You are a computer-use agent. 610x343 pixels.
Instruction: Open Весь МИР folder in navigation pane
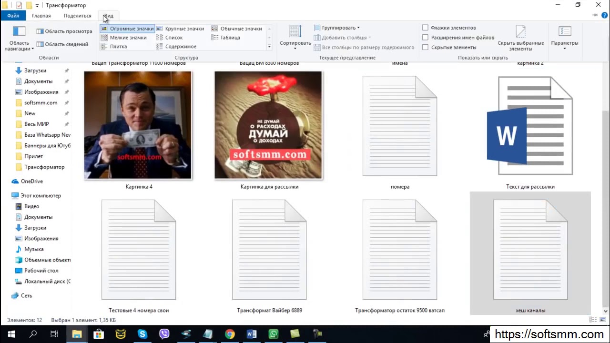click(x=37, y=124)
